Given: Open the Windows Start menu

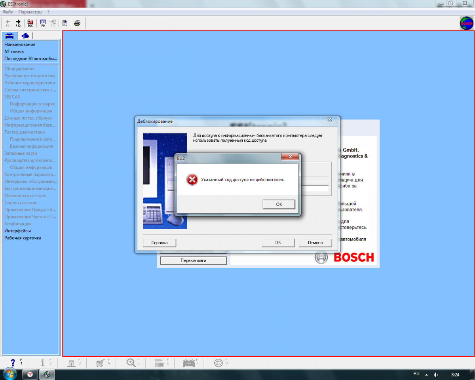Looking at the screenshot, I should 9,374.
